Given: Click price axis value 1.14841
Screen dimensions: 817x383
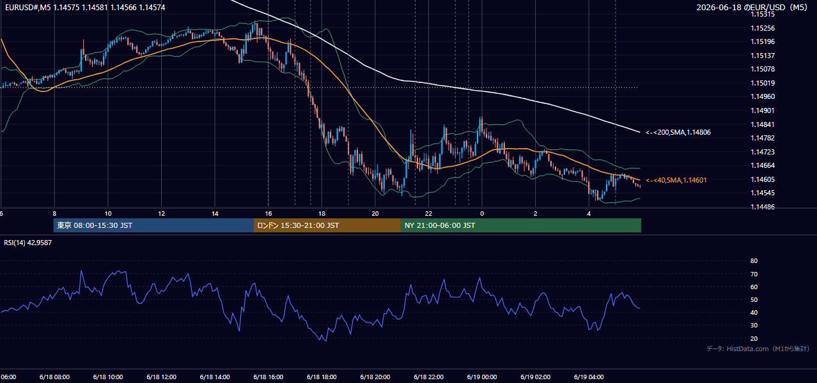Looking at the screenshot, I should (x=763, y=124).
